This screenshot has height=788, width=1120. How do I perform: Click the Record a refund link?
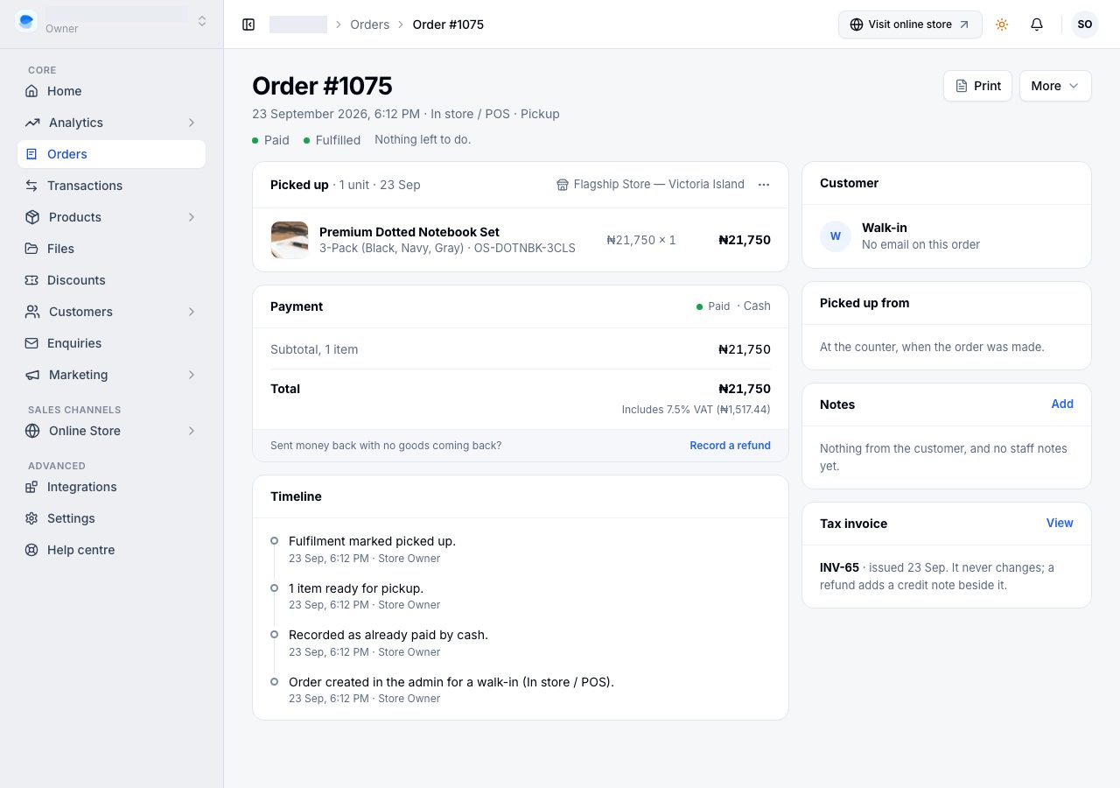pyautogui.click(x=730, y=446)
